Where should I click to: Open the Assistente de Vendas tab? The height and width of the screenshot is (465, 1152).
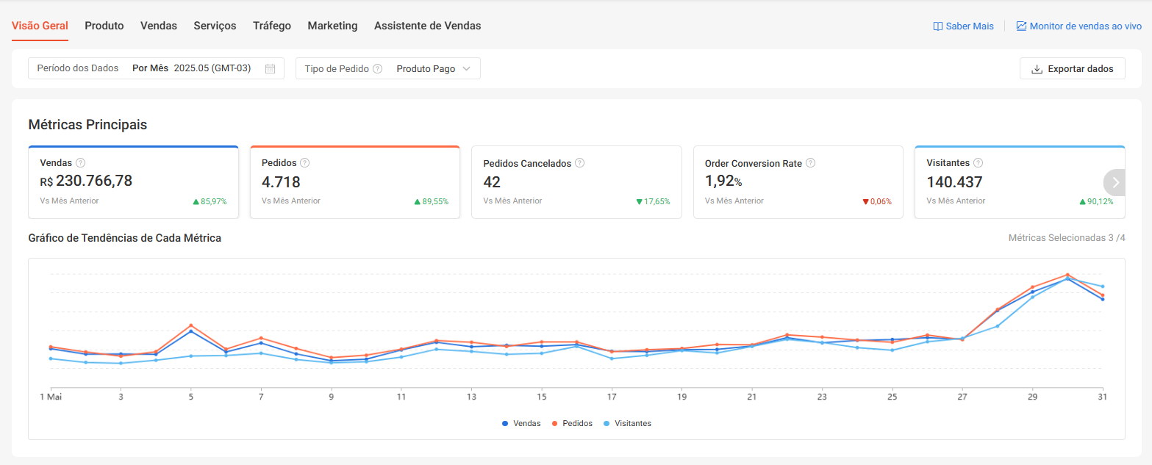pos(427,26)
